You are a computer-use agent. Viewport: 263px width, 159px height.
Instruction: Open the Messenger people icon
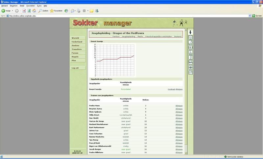point(97,11)
